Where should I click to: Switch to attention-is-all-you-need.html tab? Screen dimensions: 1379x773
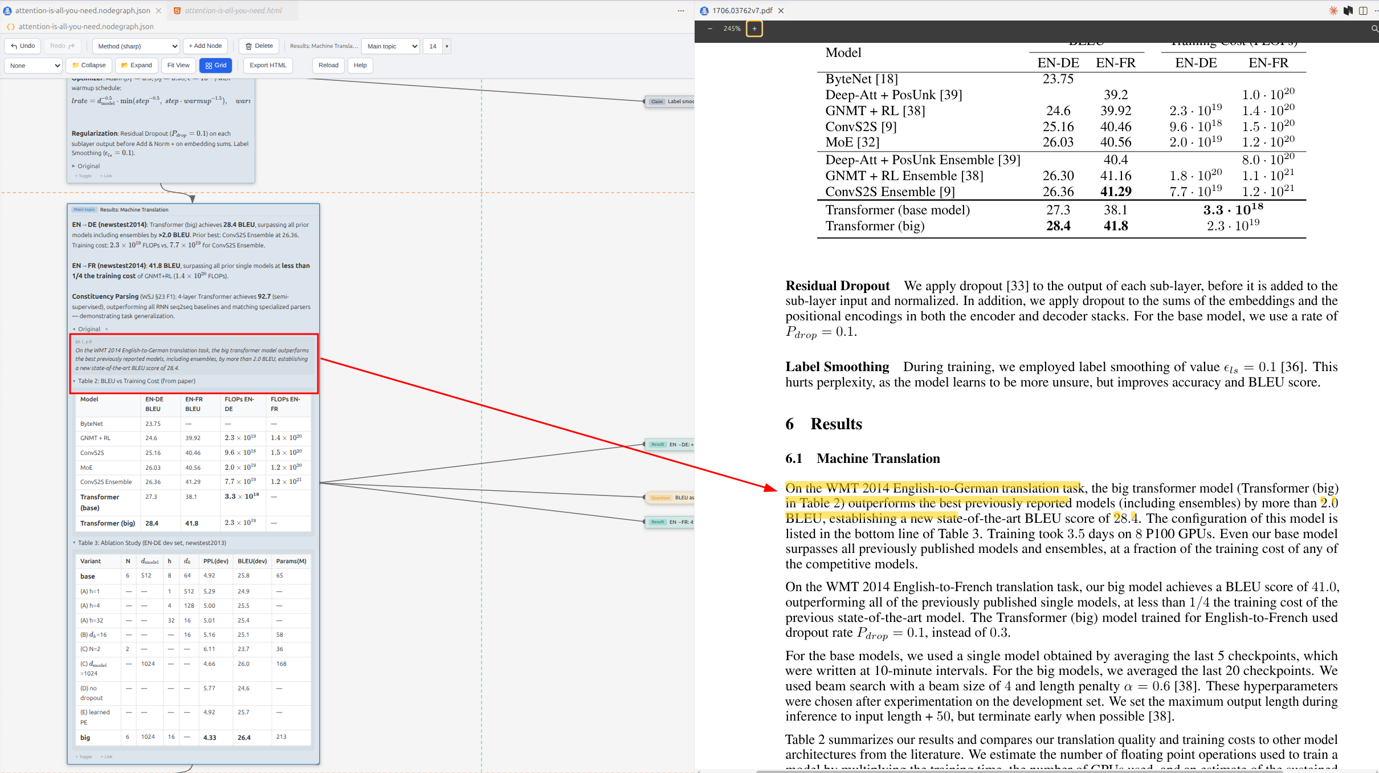pos(233,10)
